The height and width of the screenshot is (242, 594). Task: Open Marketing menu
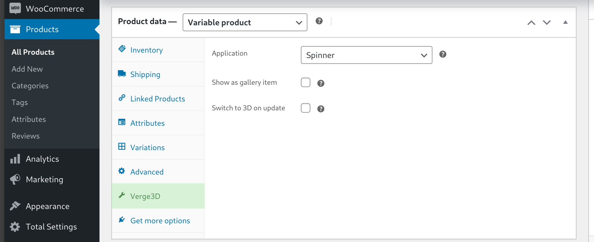click(52, 179)
